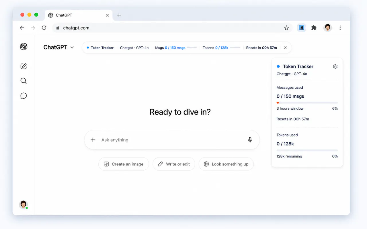Viewport: 367px width, 229px height.
Task: Focus the Ask anything prompt field
Action: pos(172,140)
